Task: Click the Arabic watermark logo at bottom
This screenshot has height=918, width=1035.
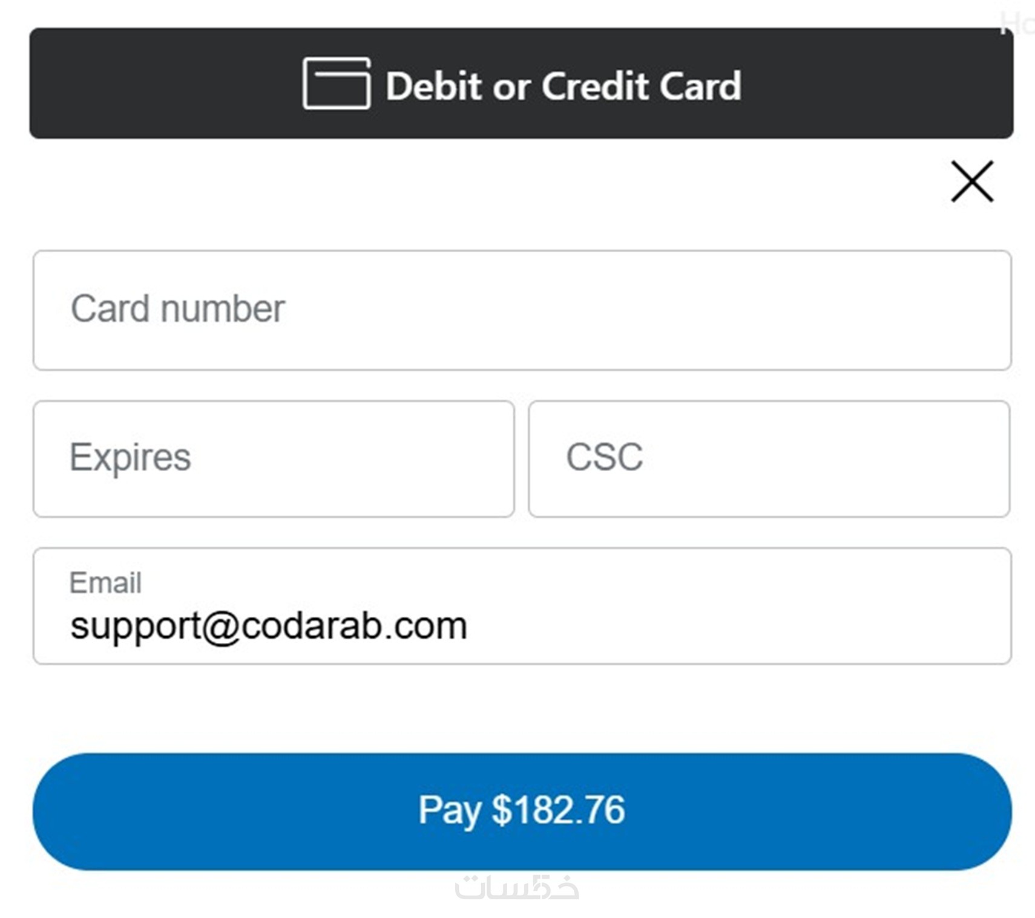Action: (517, 887)
